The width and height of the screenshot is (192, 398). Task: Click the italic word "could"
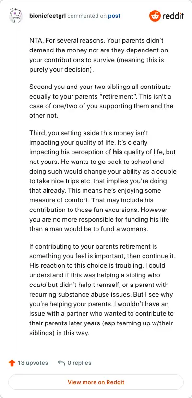(x=38, y=285)
